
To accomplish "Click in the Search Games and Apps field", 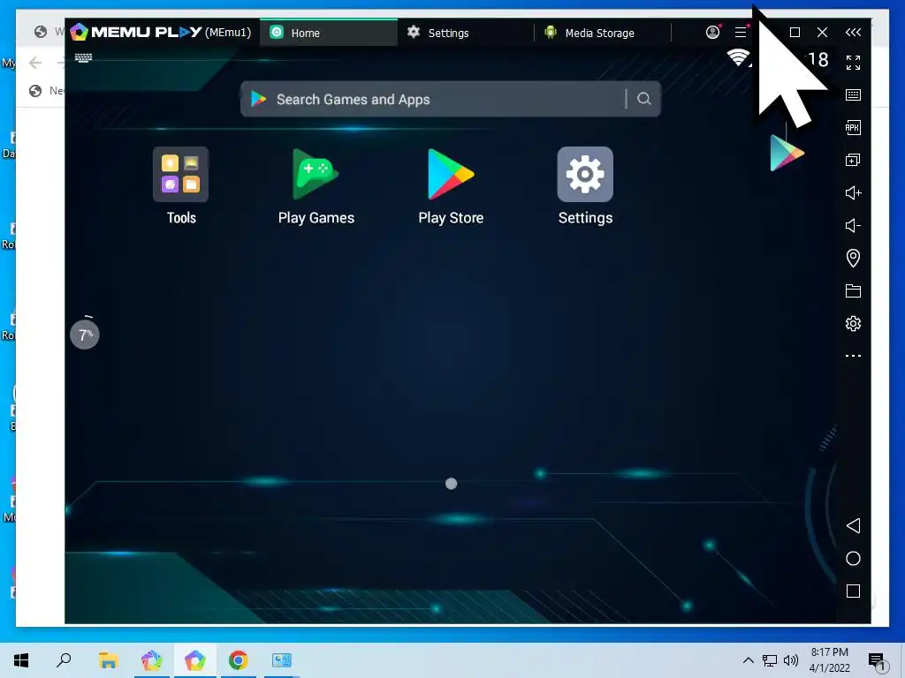I will click(450, 99).
